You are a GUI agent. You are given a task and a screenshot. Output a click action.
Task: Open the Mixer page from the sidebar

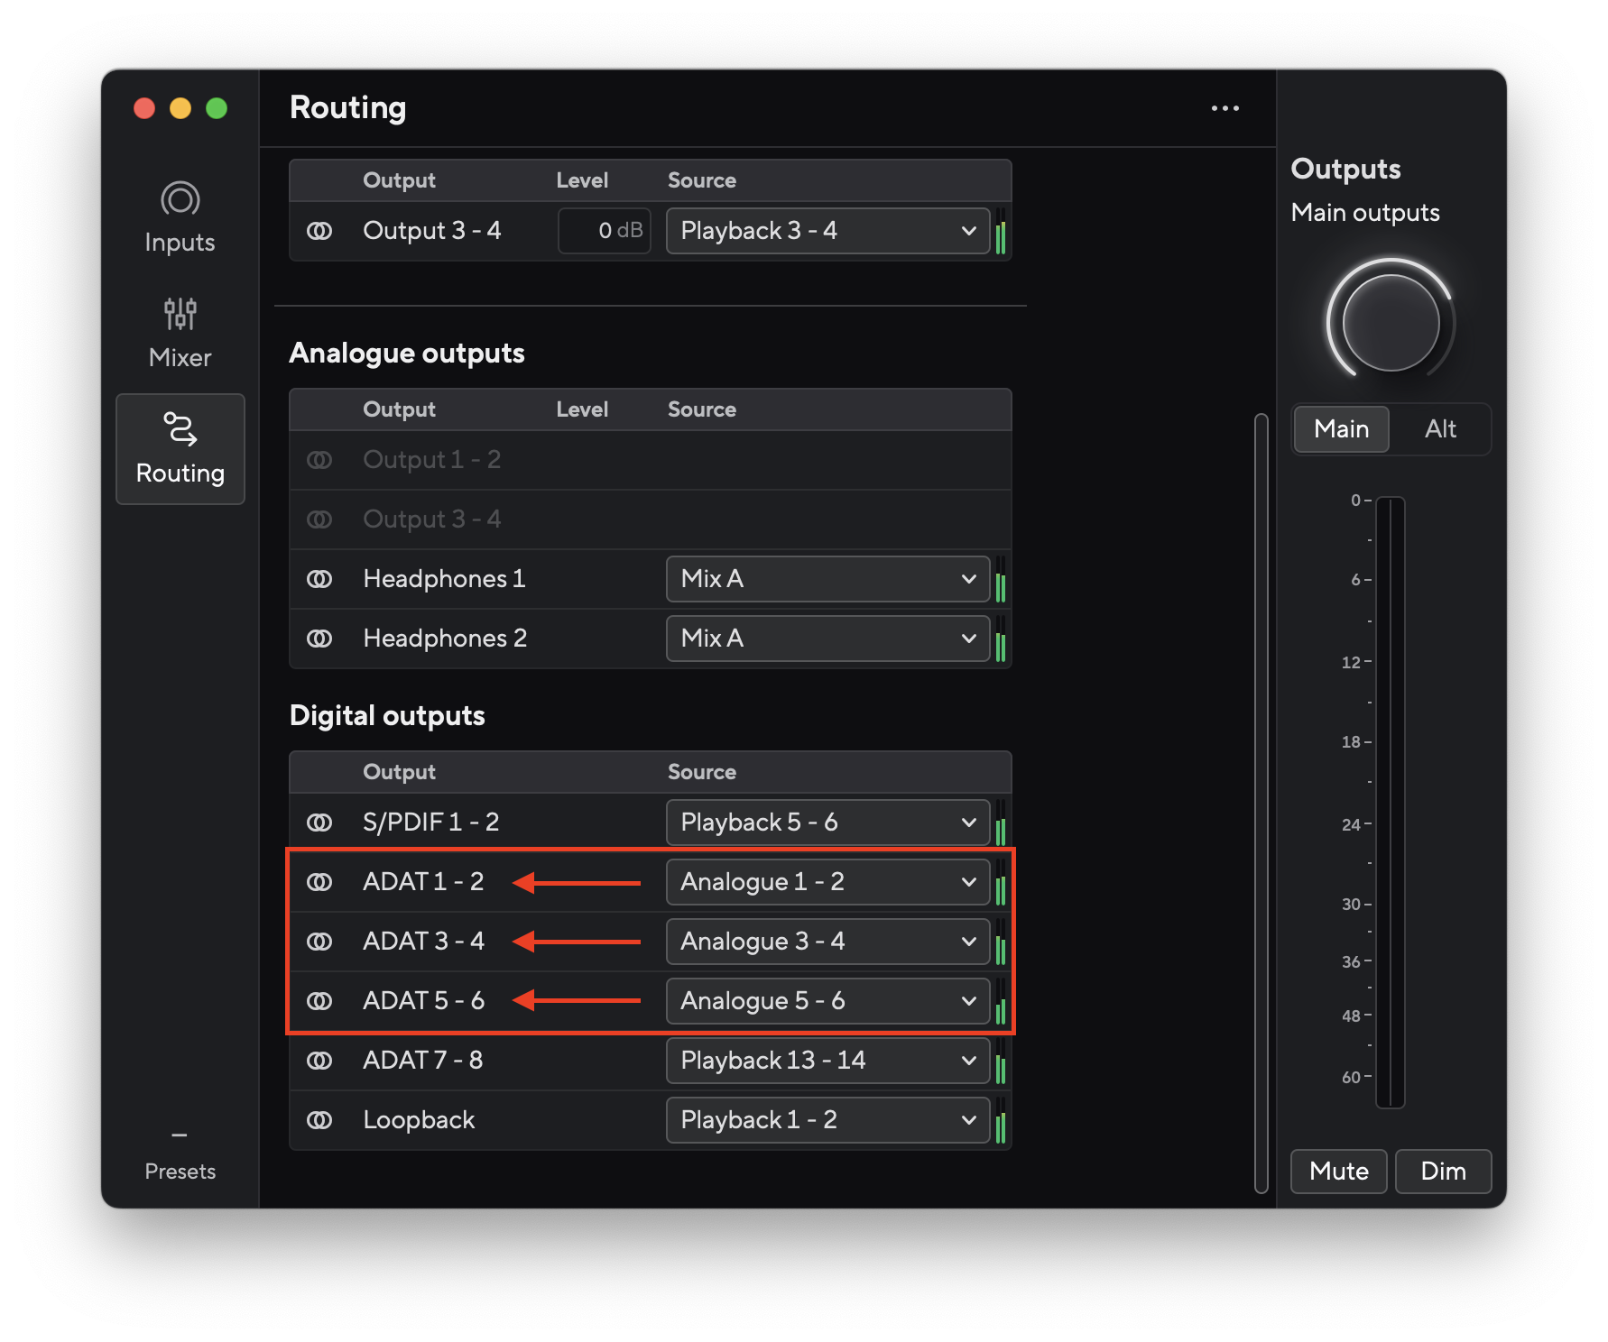(180, 333)
